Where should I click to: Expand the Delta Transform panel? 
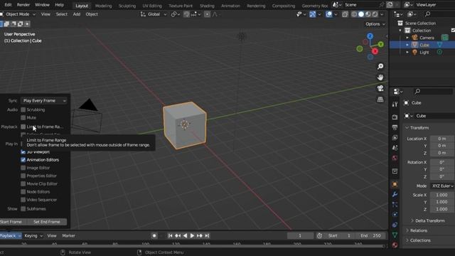(x=428, y=221)
